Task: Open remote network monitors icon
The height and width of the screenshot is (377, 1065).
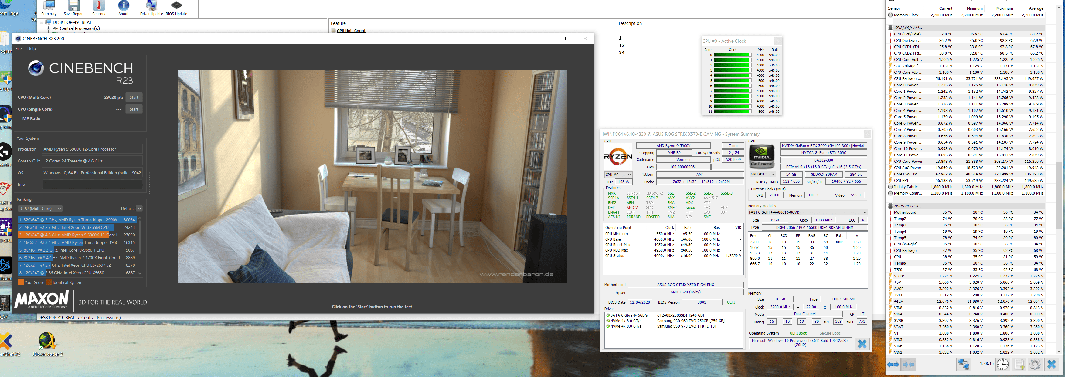Action: [964, 364]
